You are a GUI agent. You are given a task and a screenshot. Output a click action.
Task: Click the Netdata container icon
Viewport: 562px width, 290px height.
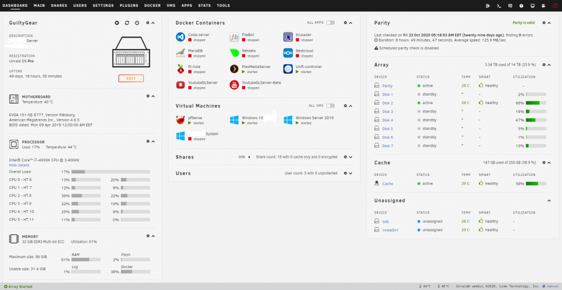[234, 53]
